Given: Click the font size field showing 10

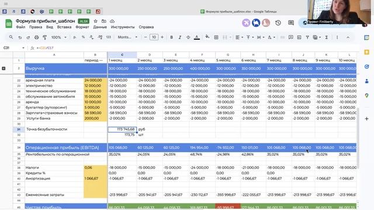Looking at the screenshot, I should 154,37.
